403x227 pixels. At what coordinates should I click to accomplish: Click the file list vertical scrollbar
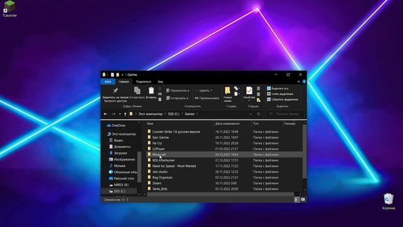coord(305,151)
